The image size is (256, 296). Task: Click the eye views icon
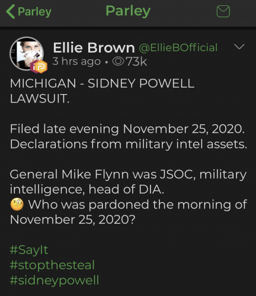(118, 62)
